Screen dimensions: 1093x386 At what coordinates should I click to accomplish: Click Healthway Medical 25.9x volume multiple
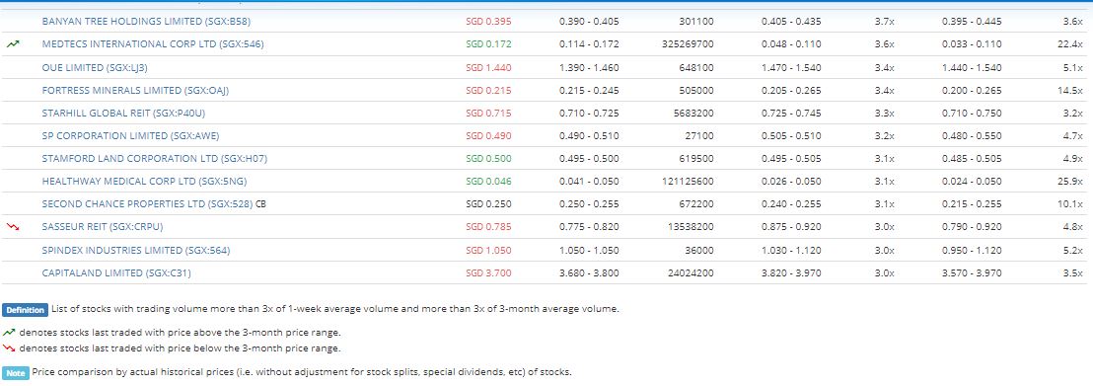(x=1069, y=182)
